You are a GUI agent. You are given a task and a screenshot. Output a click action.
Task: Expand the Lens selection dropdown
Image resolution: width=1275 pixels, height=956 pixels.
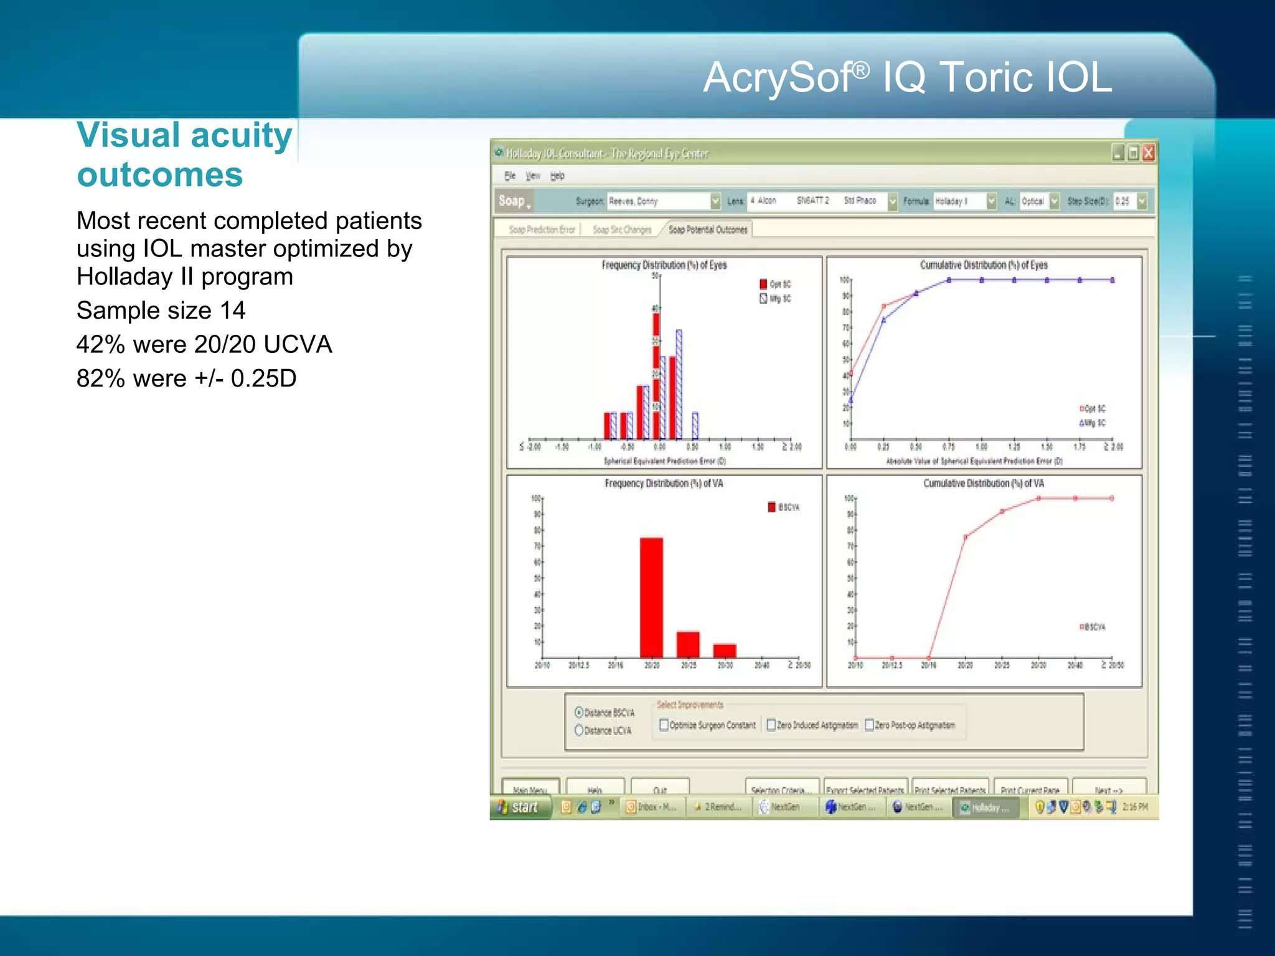coord(892,201)
